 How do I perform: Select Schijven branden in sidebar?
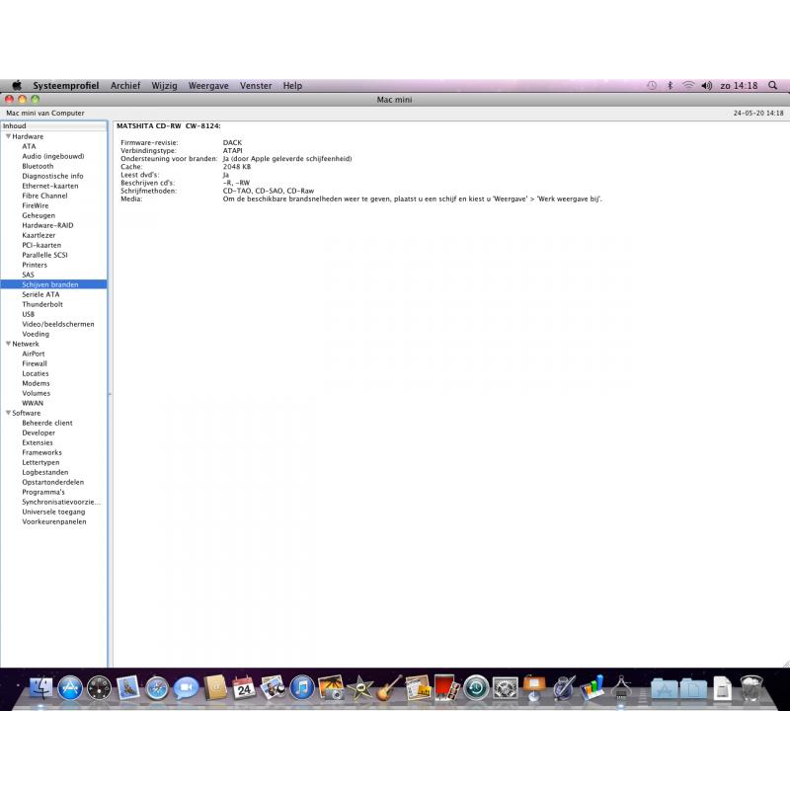coord(53,284)
